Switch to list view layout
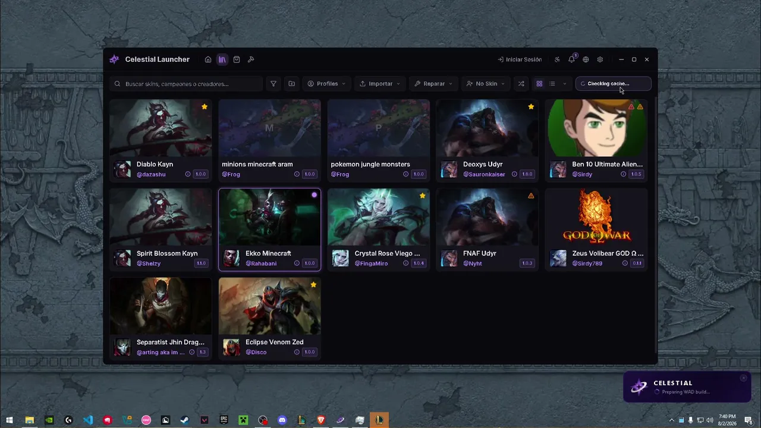 [552, 84]
